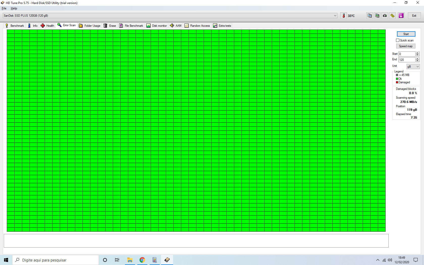The height and width of the screenshot is (265, 424).
Task: Click the taskbar search box
Action: (56, 260)
